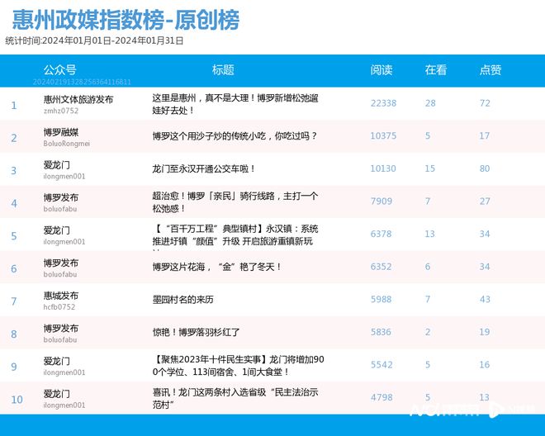Select read count 5836
The height and width of the screenshot is (436, 545).
click(381, 332)
